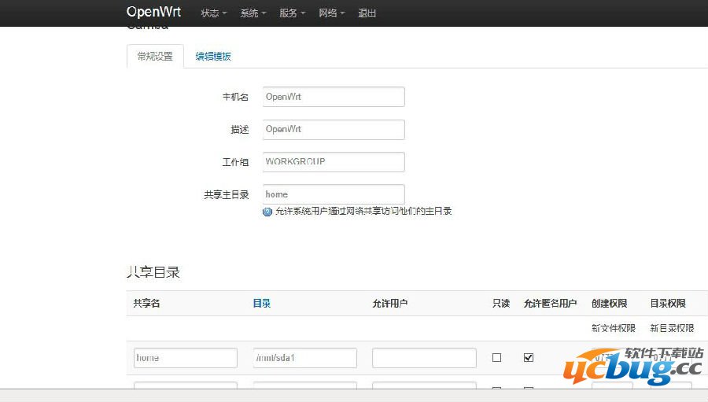Focus the 主机名 input field
Image resolution: width=708 pixels, height=402 pixels.
coord(334,97)
